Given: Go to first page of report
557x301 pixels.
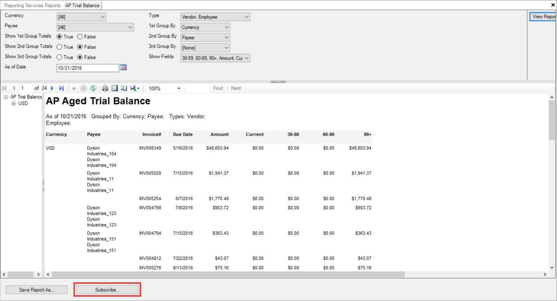Looking at the screenshot, I should pyautogui.click(x=5, y=88).
